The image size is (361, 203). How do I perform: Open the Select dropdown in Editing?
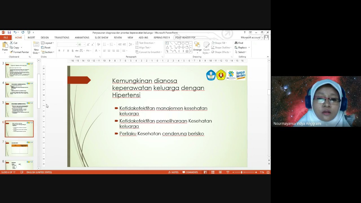coord(241,52)
